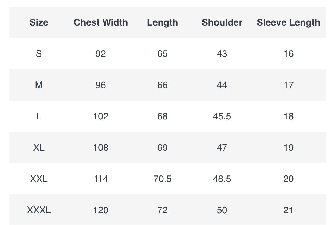Click chest width value 92
Image resolution: width=335 pixels, height=225 pixels.
101,54
